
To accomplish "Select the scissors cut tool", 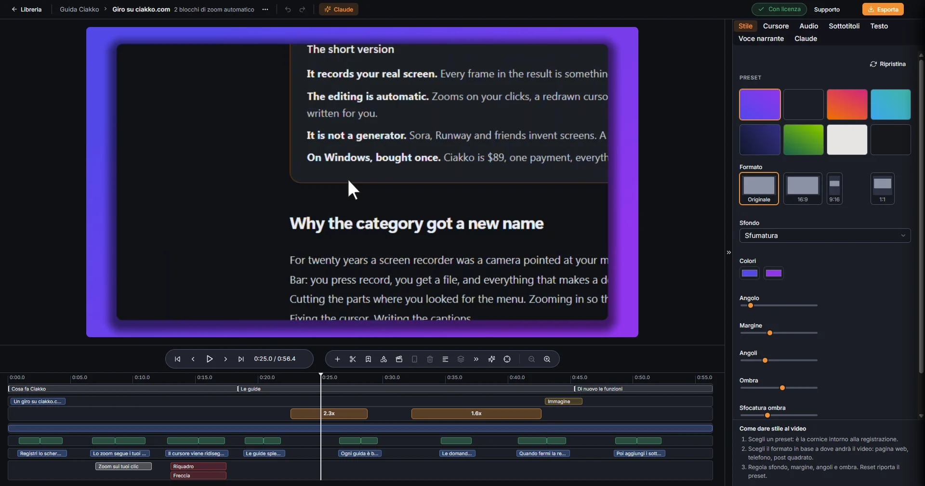I will [353, 359].
